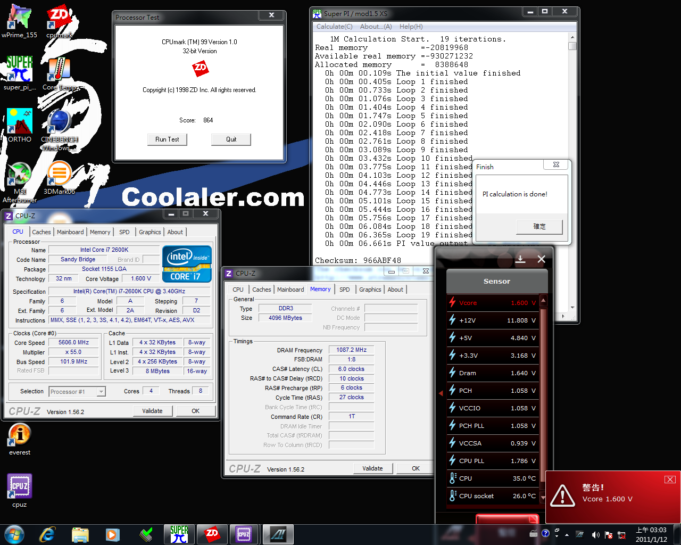The width and height of the screenshot is (681, 545).
Task: Dismiss the red Vcore warning popup
Action: 670,479
